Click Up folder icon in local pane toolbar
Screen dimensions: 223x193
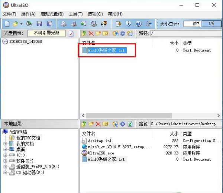(x=84, y=124)
